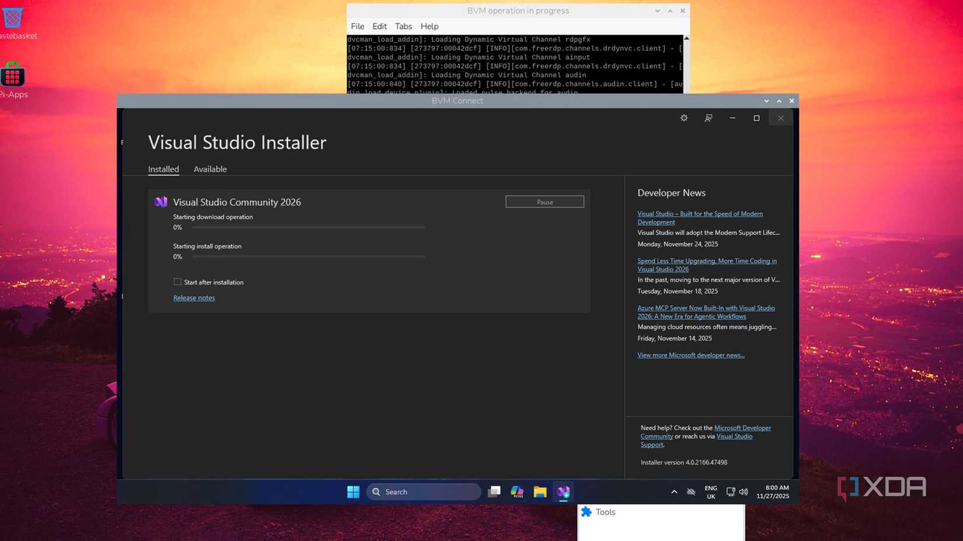Click the Visual Studio Community 2026 product logo
Image resolution: width=963 pixels, height=541 pixels.
[x=160, y=202]
